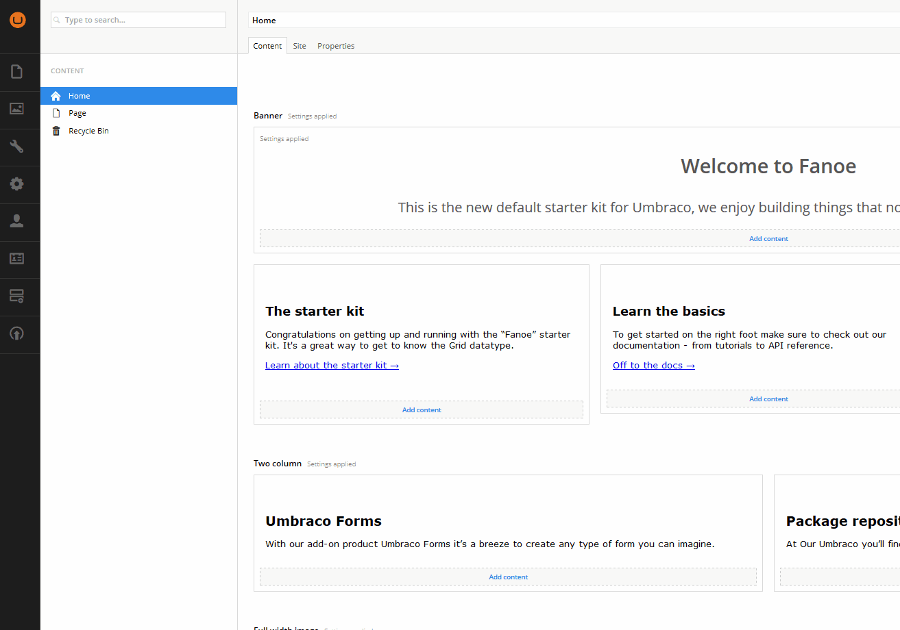900x630 pixels.
Task: Add content under Learn the basics
Action: (768, 399)
